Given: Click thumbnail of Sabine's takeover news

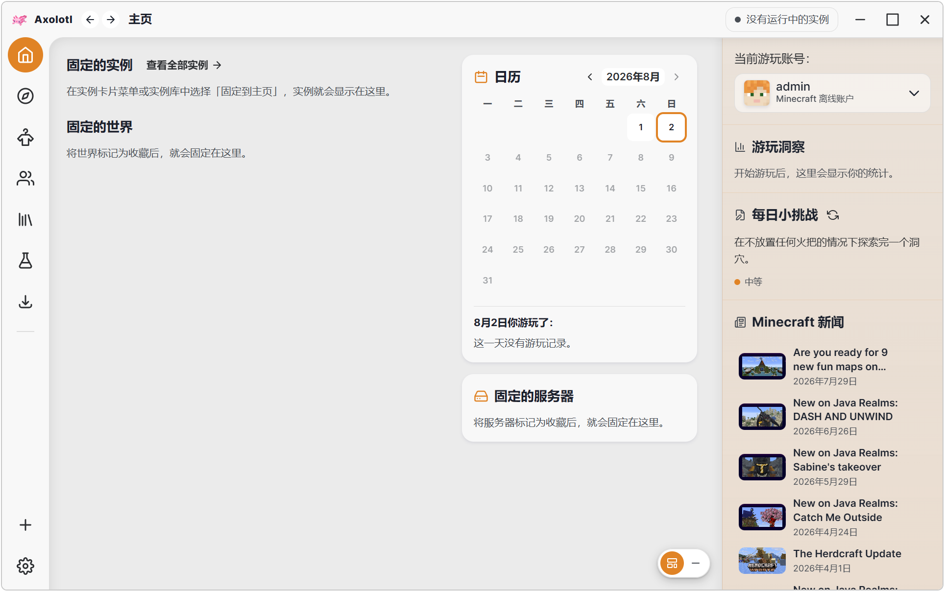Looking at the screenshot, I should click(762, 467).
